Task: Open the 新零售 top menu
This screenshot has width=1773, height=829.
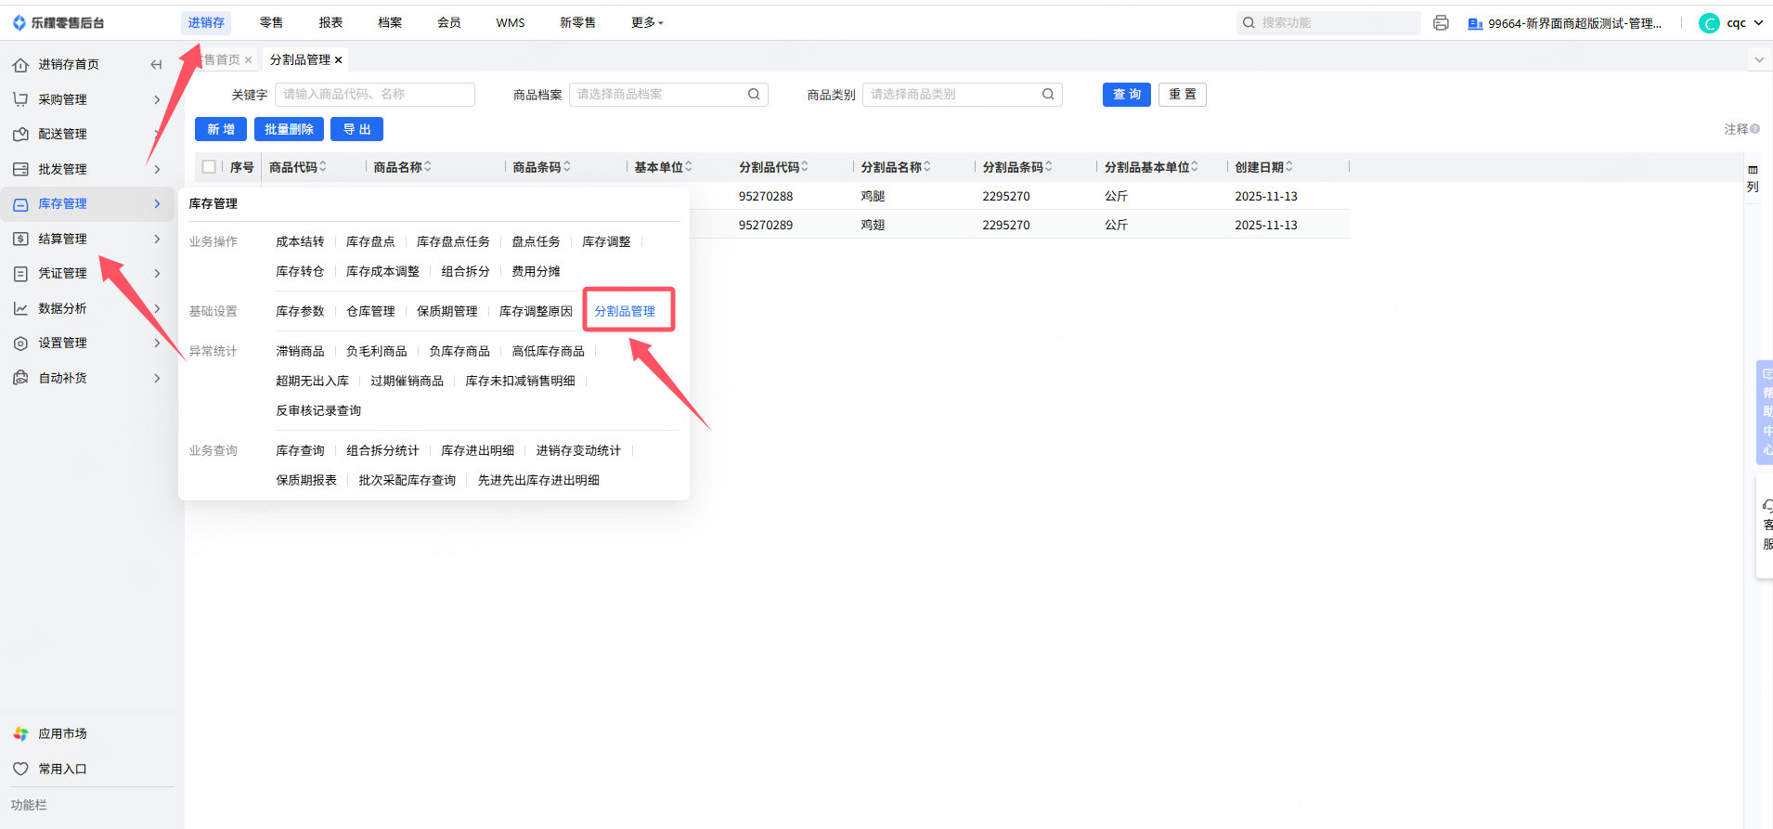Action: (x=577, y=23)
